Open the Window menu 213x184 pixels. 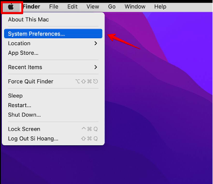point(135,7)
